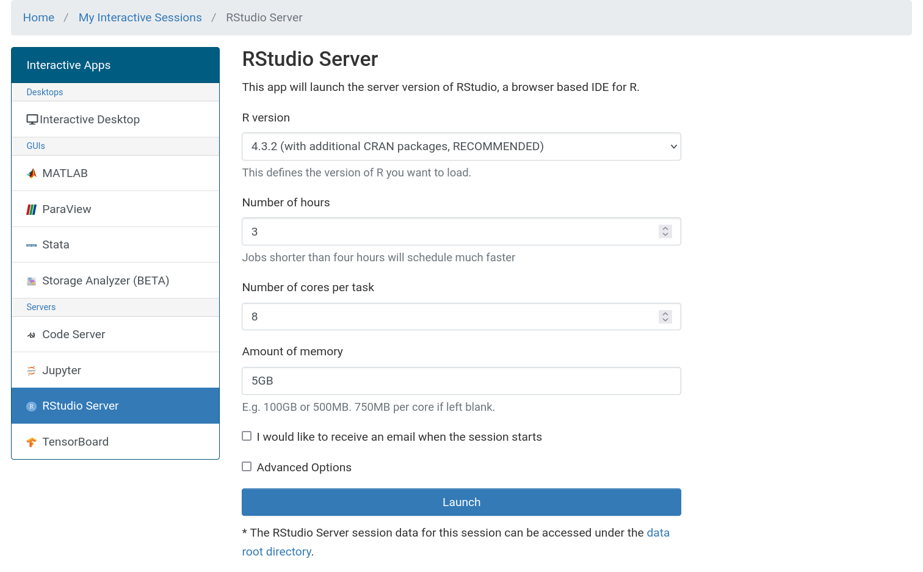Click the Number of cores input field
923x572 pixels.
[x=461, y=316]
